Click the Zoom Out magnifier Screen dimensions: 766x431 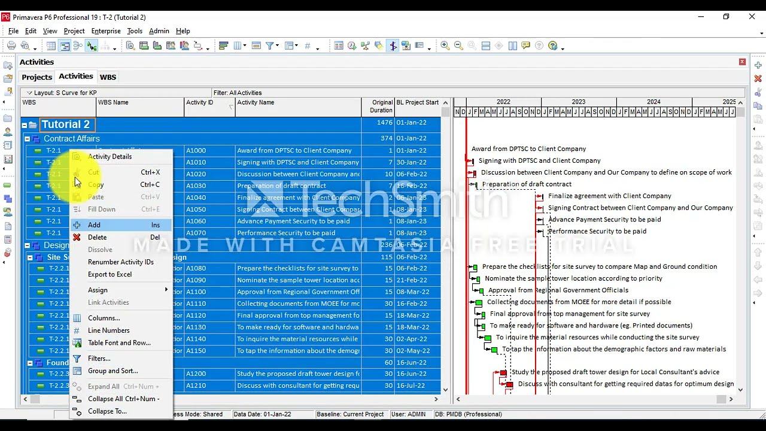point(458,46)
